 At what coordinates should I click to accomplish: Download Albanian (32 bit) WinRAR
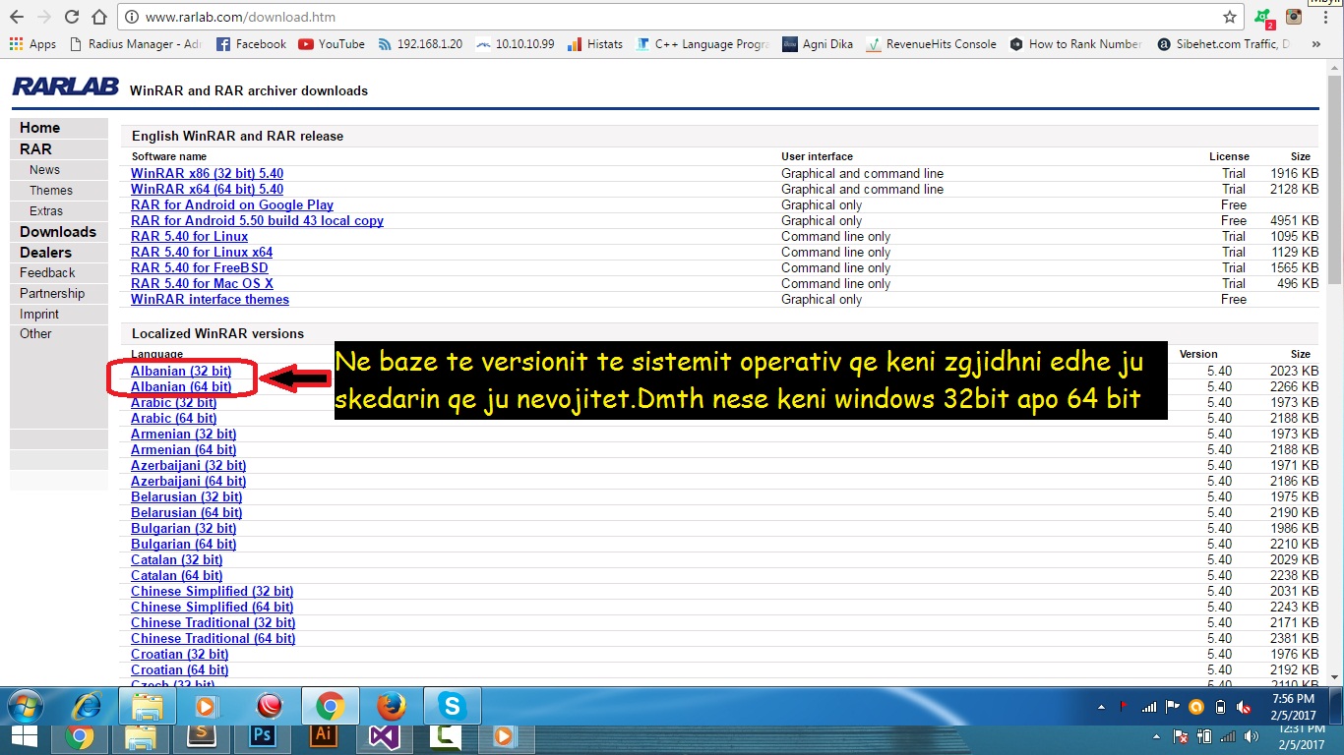pyautogui.click(x=181, y=371)
